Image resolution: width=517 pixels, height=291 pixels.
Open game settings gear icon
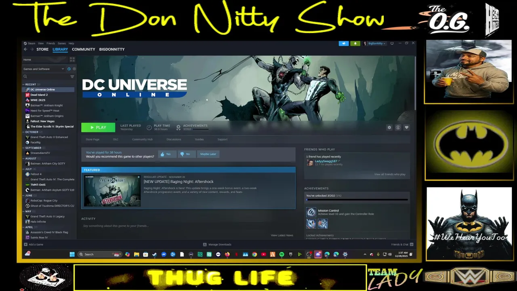pos(389,127)
